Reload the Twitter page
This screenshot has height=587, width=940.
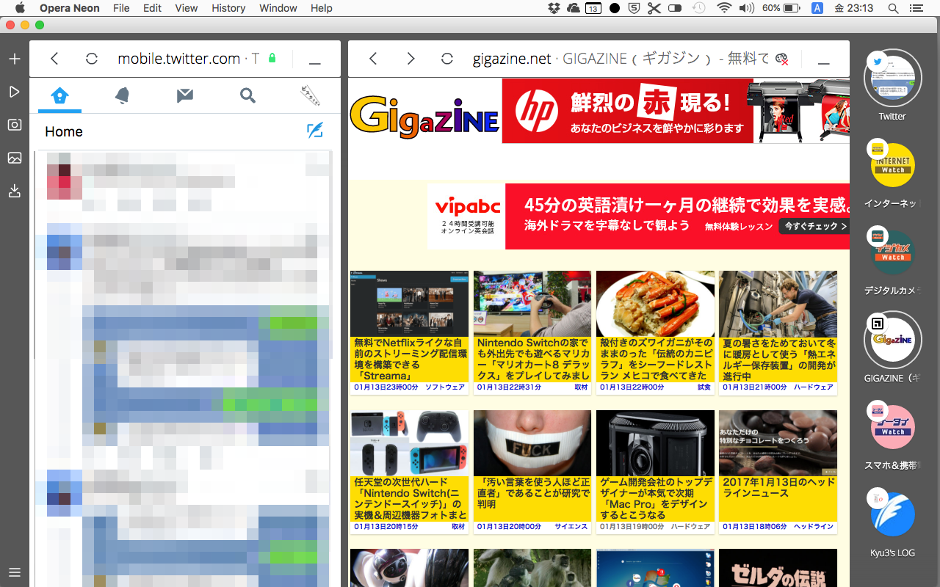92,59
